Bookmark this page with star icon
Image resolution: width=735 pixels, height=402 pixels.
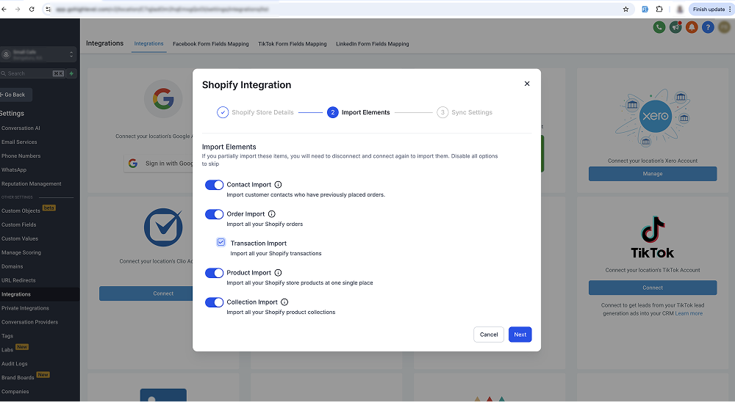[625, 9]
